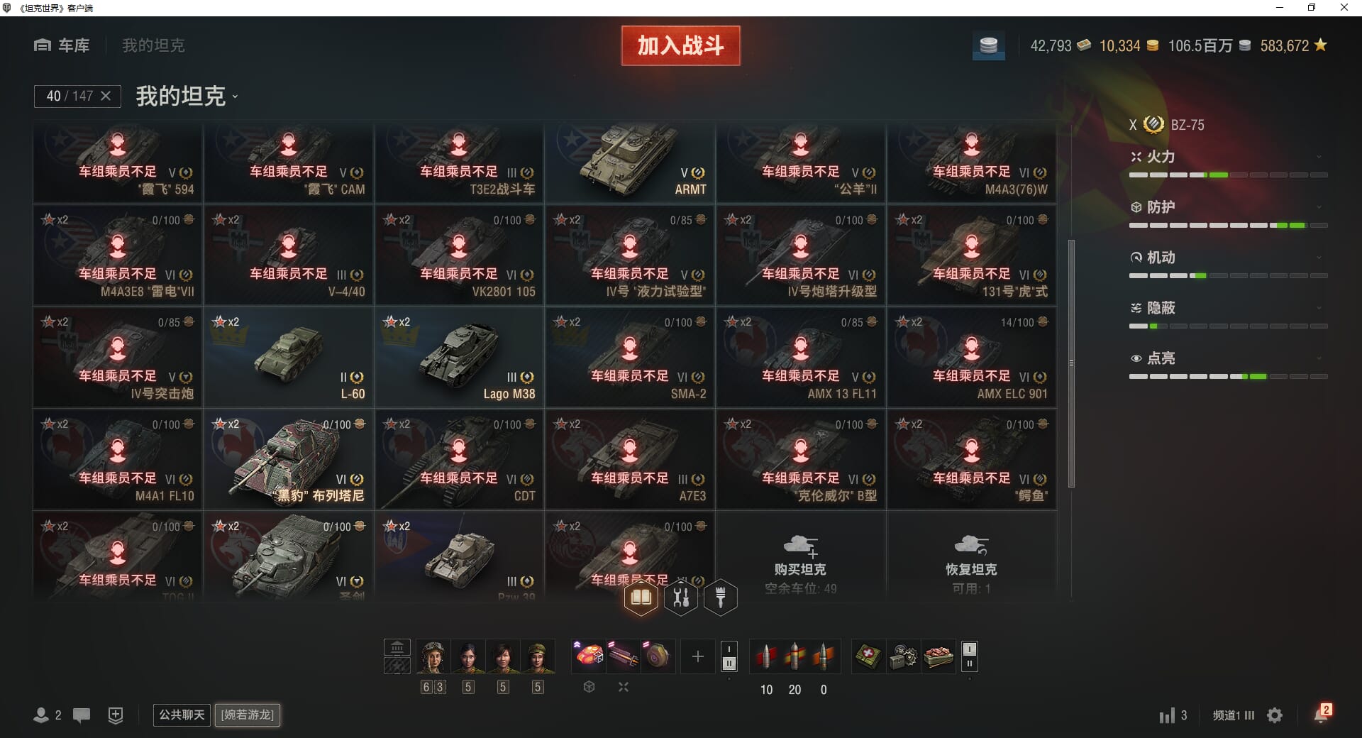Viewport: 1362px width, 738px height.
Task: Go to the 车库 garage tab
Action: 62,46
